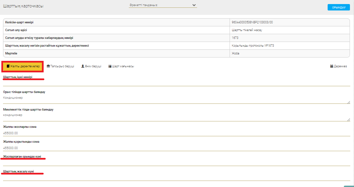Image resolution: width=354 pixels, height=187 pixels.
Task: Click the resize handle of the Russian description textarea
Action: (348, 102)
